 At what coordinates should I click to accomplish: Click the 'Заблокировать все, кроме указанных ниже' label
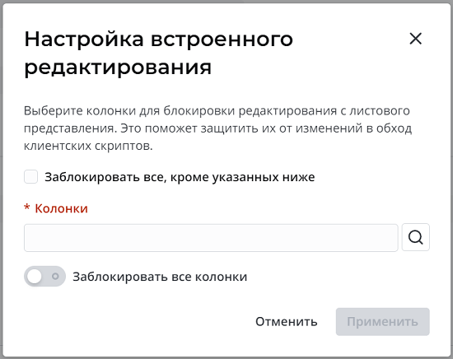[x=180, y=177]
